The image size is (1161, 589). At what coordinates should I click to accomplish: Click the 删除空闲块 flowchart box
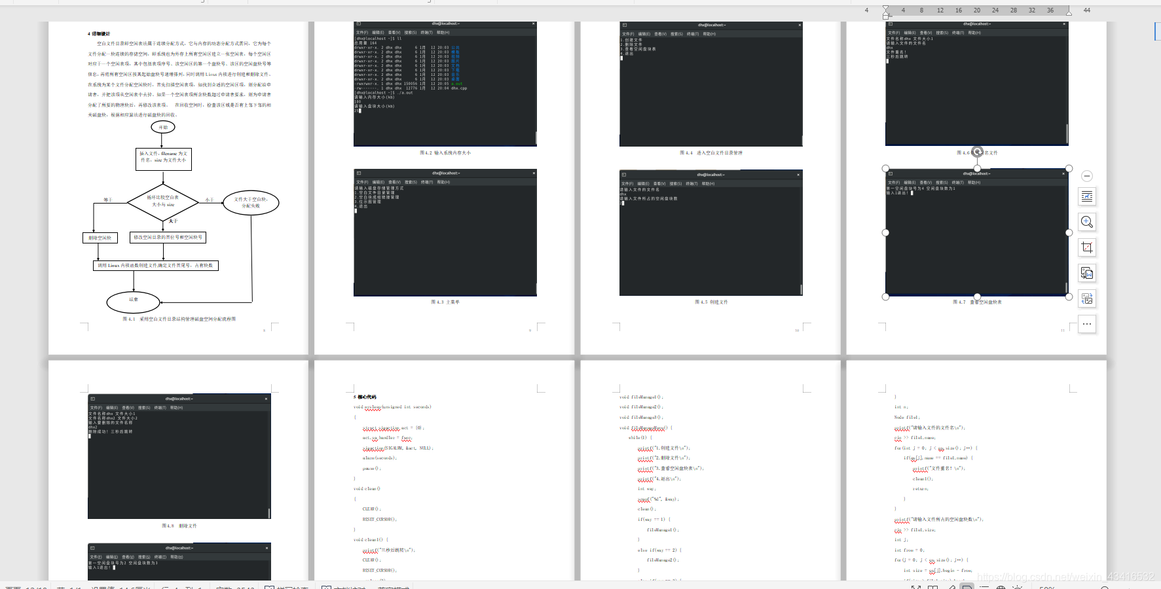[x=100, y=238]
